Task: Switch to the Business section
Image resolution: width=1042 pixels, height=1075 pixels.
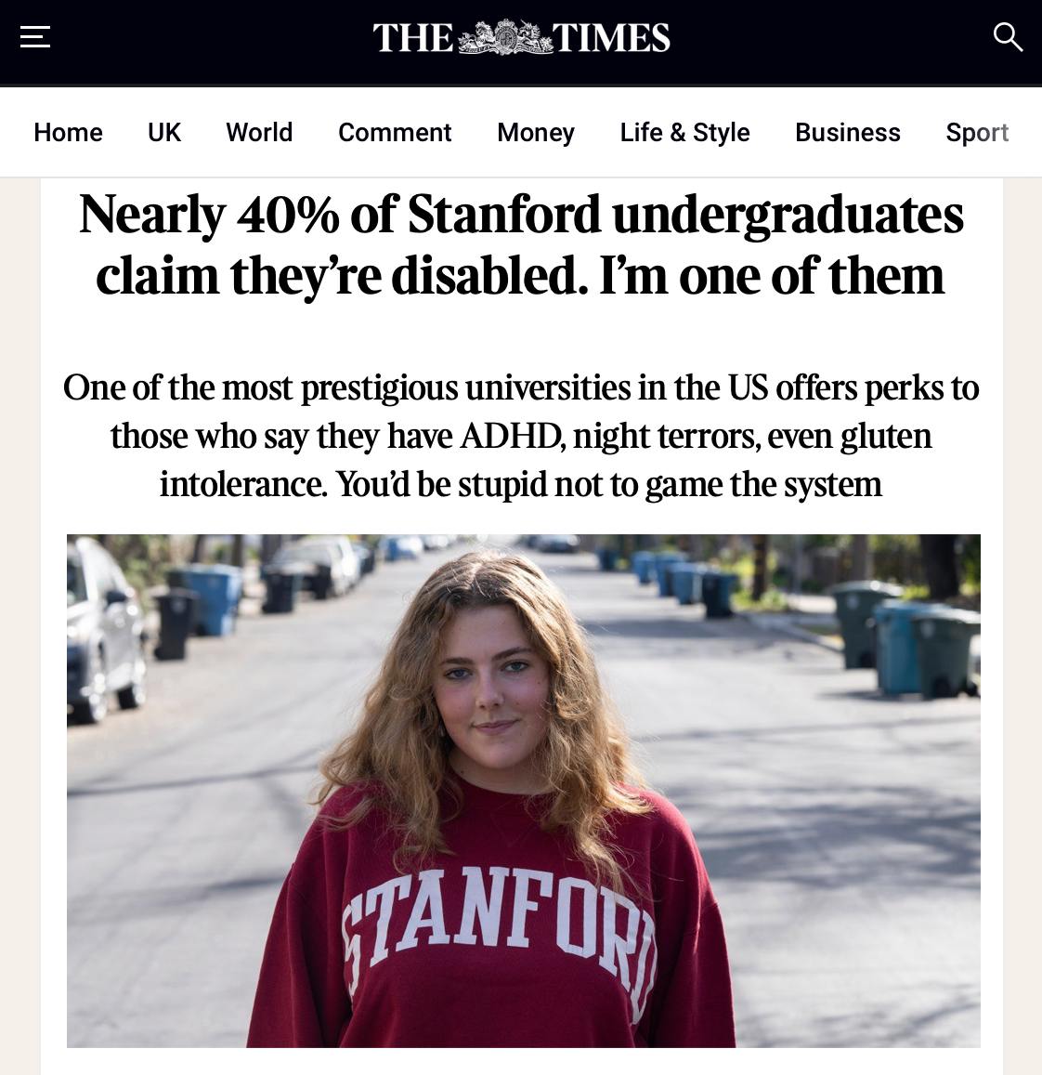Action: [x=847, y=133]
